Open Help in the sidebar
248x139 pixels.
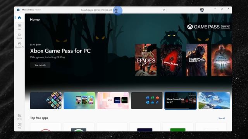19,125
